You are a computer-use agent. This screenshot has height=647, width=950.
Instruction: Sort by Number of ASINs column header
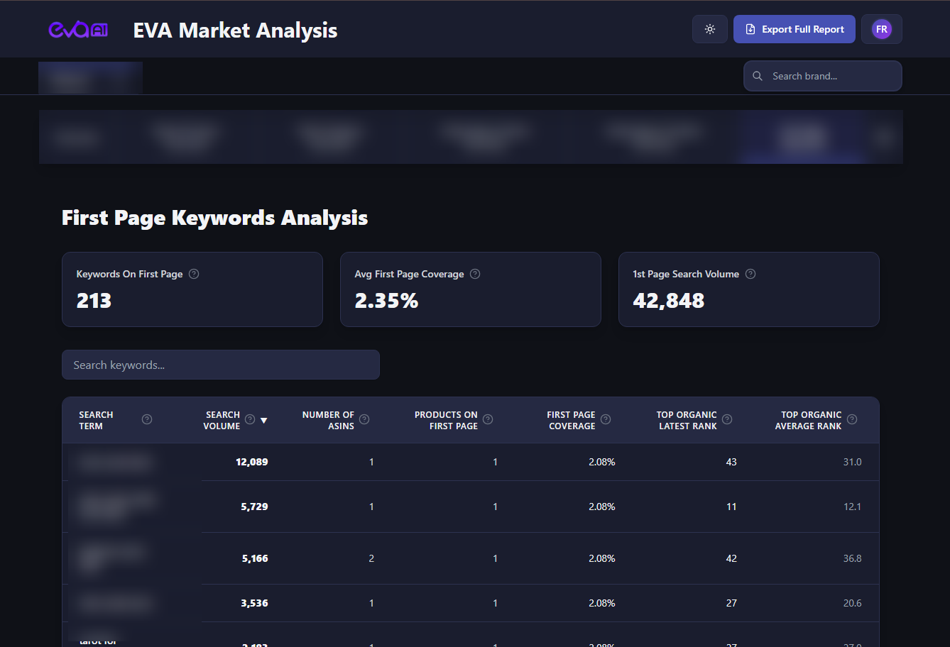tap(328, 420)
